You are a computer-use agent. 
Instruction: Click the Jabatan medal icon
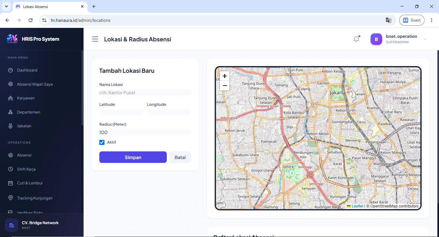11,126
